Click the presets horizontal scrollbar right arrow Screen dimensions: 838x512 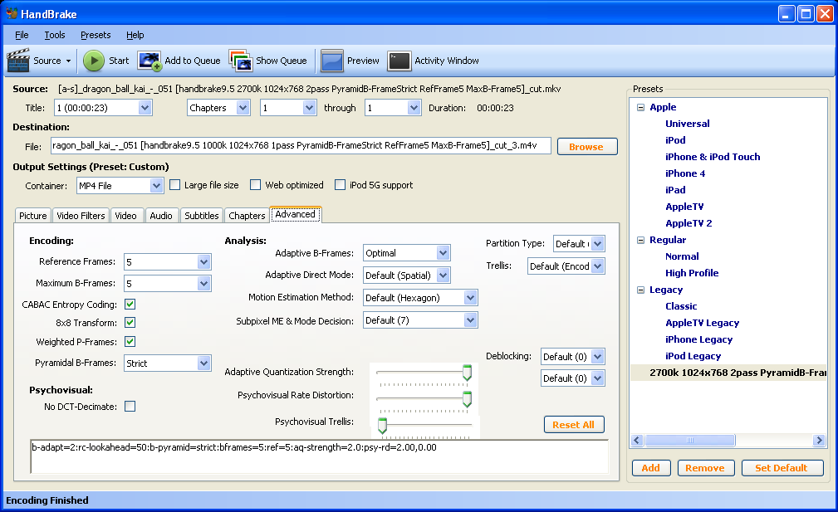pyautogui.click(x=819, y=440)
